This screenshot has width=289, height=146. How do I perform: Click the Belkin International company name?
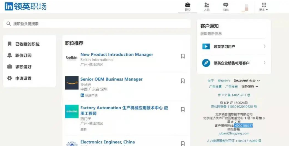(x=97, y=60)
